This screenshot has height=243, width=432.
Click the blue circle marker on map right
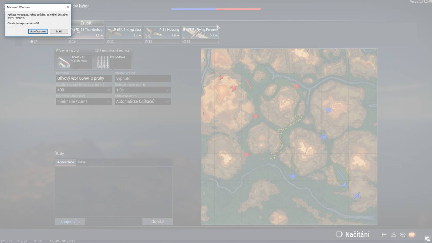pyautogui.click(x=328, y=110)
